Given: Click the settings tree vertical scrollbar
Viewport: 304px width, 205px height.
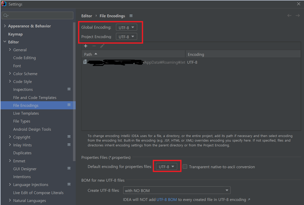Looking at the screenshot, I should 74,92.
